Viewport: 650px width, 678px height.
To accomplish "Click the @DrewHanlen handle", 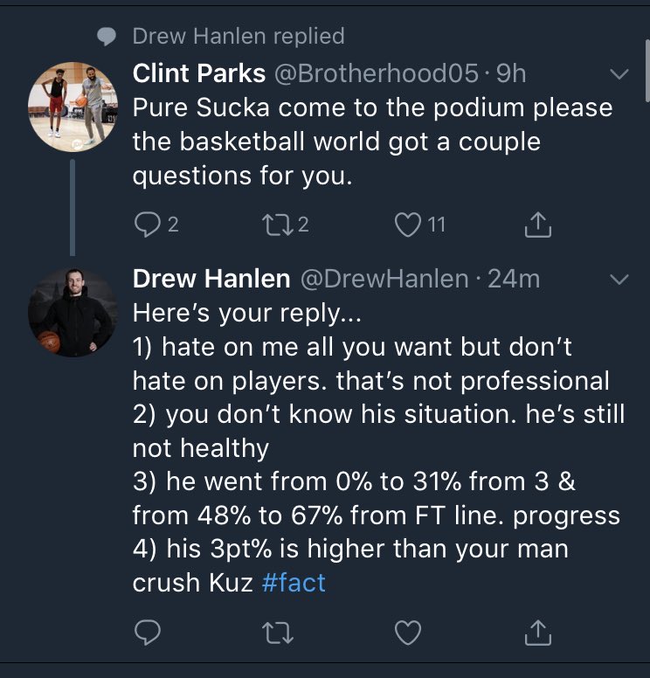I will 385,279.
